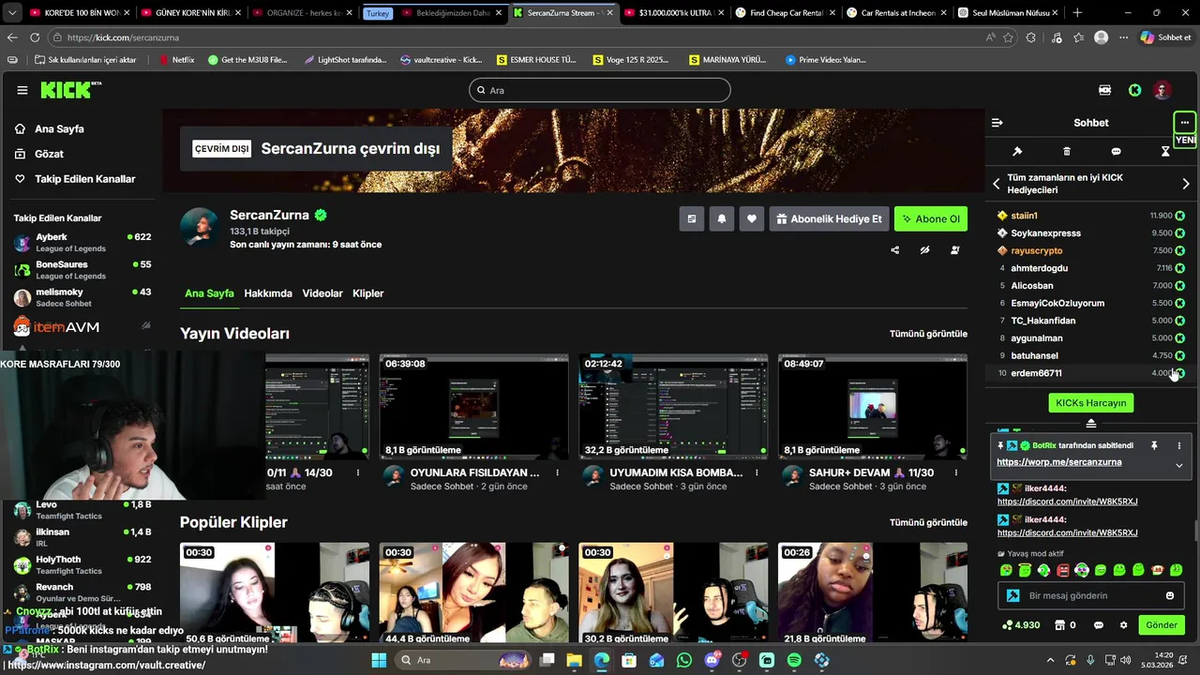
Task: Open chat settings gear icon
Action: pyautogui.click(x=1123, y=625)
